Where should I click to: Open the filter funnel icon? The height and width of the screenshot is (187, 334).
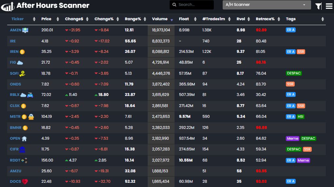tap(318, 6)
